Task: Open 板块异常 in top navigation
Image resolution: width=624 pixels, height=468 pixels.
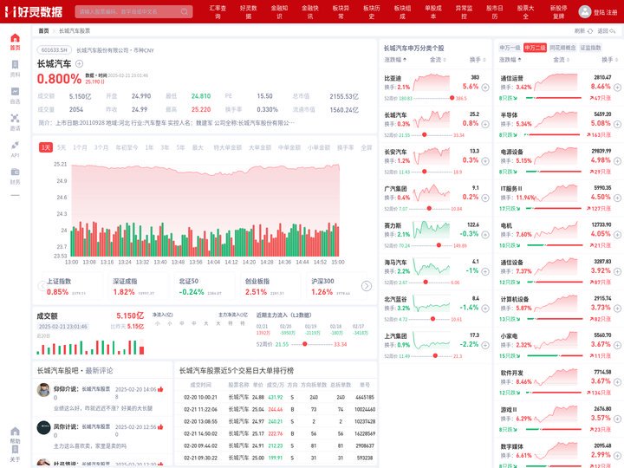Action: [341, 11]
